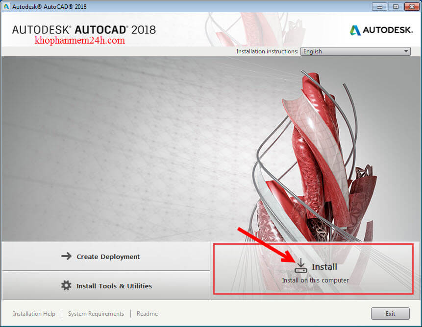View the System Requirements link
This screenshot has width=422, height=327.
pyautogui.click(x=96, y=314)
